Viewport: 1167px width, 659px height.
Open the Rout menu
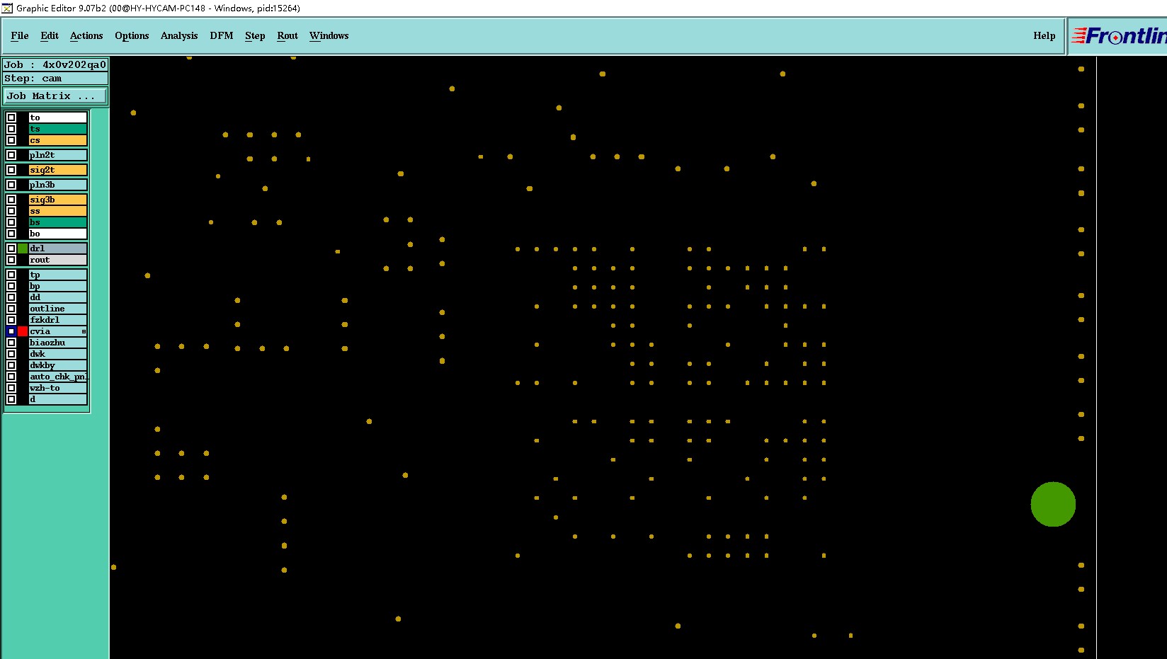[288, 35]
